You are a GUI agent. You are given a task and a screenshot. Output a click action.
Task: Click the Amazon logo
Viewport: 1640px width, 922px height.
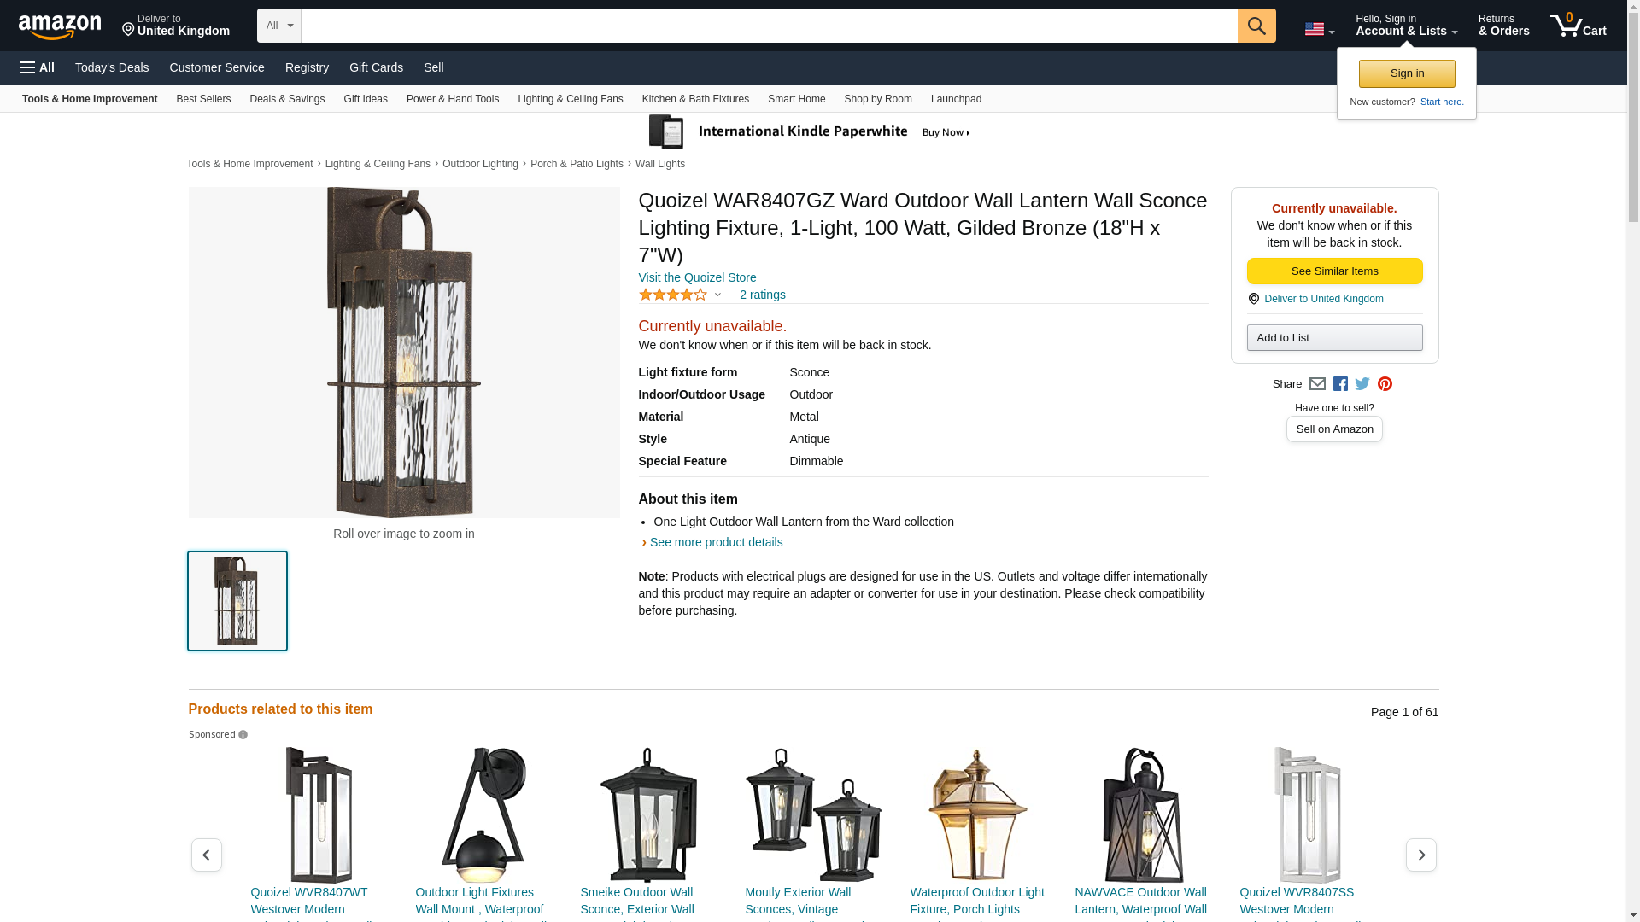tap(60, 26)
